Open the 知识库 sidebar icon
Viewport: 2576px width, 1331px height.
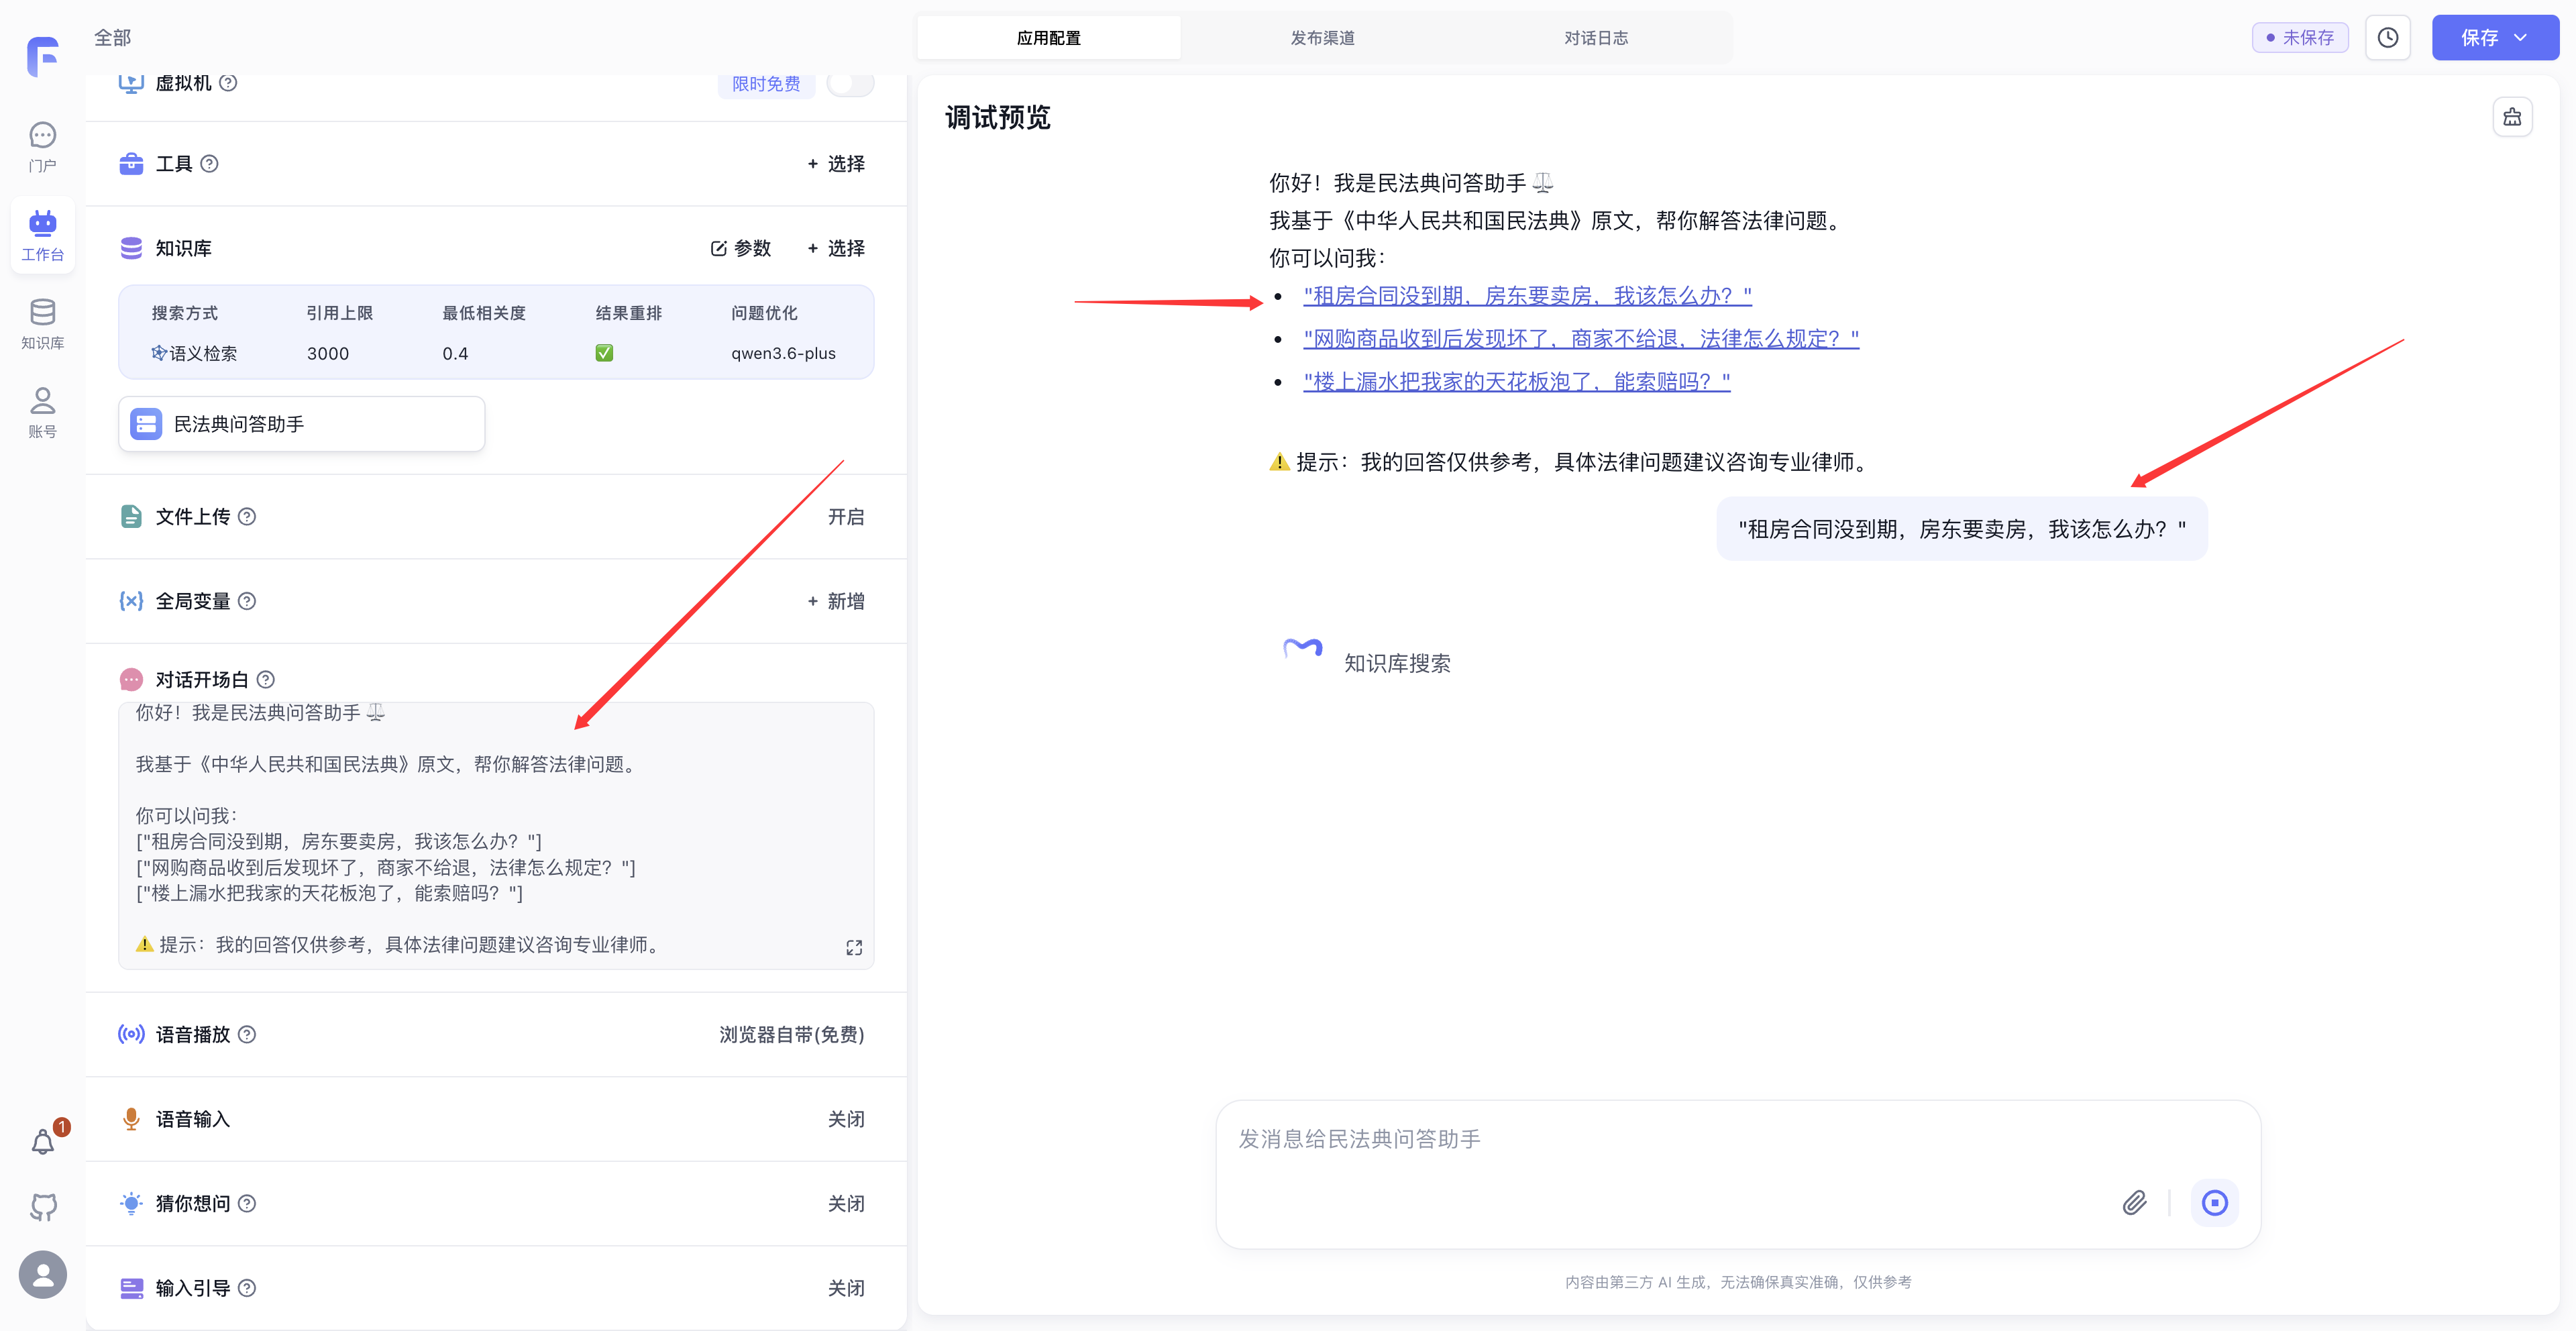pos(42,324)
